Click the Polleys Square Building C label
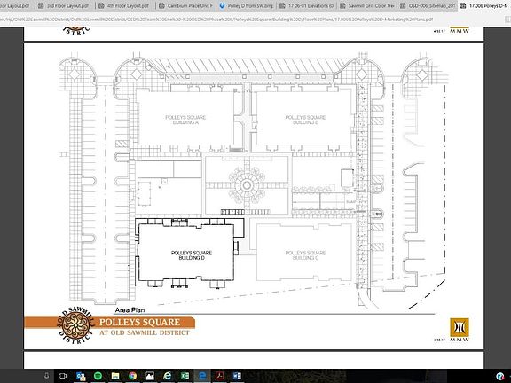The height and width of the screenshot is (383, 511). click(305, 255)
